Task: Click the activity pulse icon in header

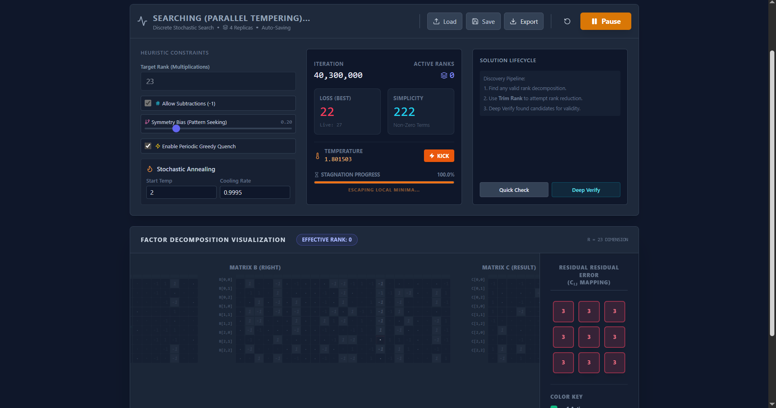Action: click(142, 21)
